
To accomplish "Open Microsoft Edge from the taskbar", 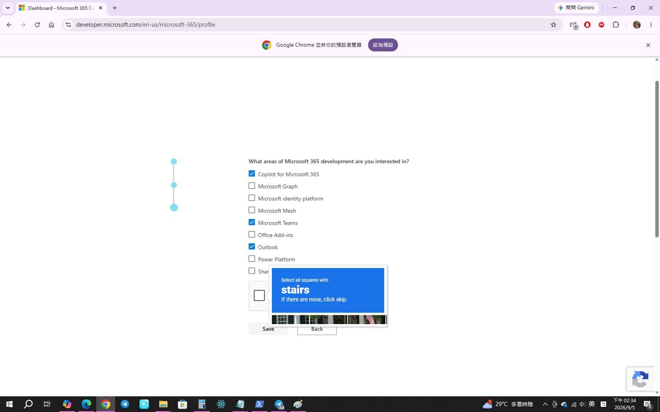I will pyautogui.click(x=86, y=404).
